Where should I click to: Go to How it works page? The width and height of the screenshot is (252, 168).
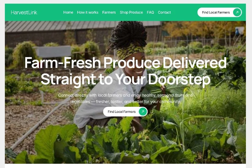[x=88, y=12]
